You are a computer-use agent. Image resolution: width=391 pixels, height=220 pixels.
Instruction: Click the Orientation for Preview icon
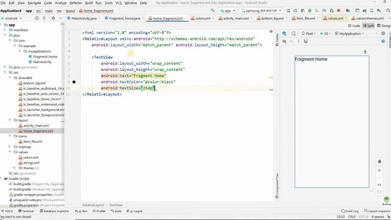pyautogui.click(x=293, y=34)
